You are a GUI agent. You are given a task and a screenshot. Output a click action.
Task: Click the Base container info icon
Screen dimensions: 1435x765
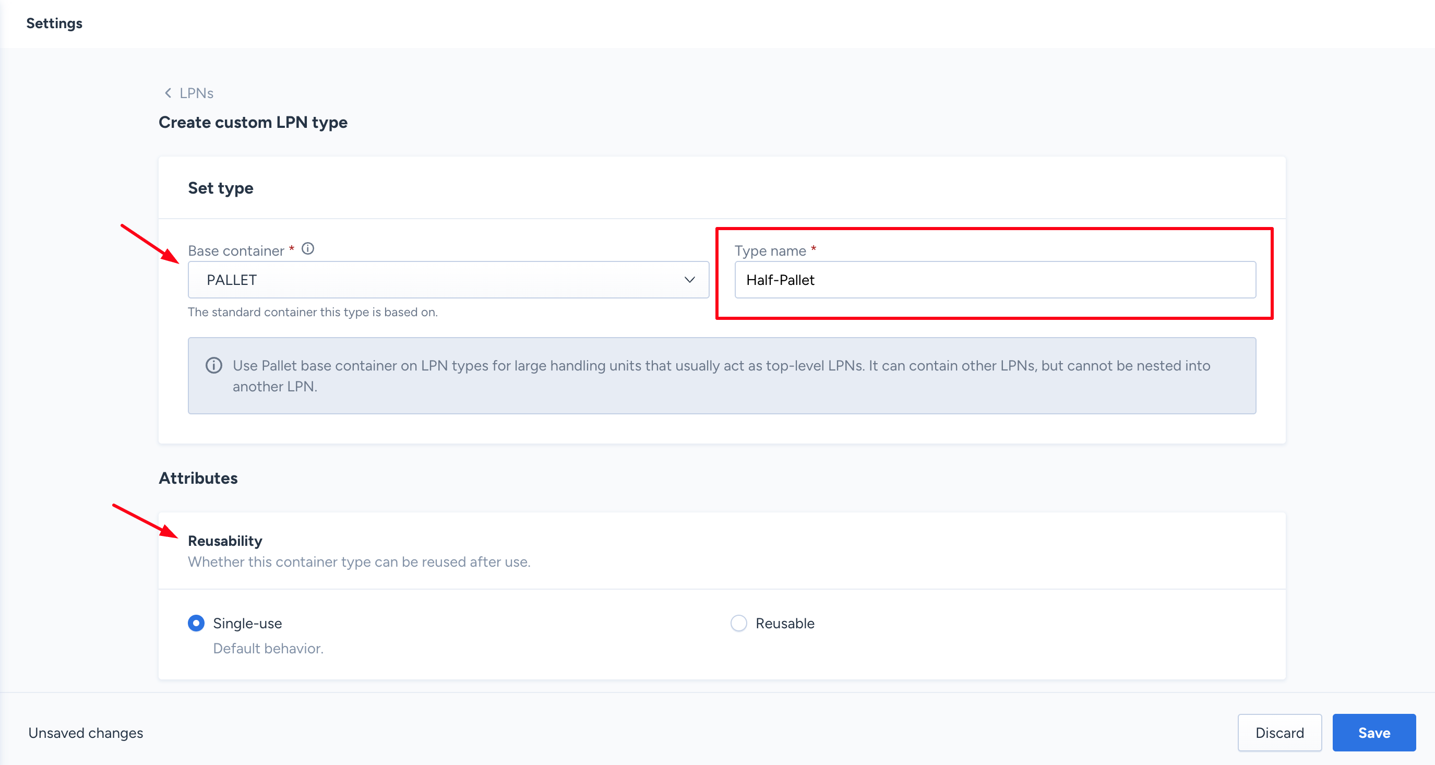coord(308,249)
